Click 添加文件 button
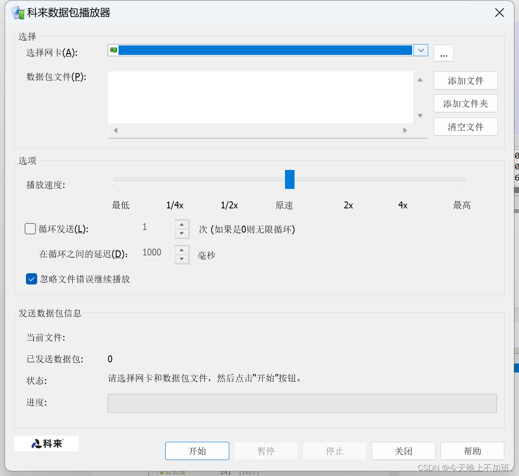The image size is (519, 476). pyautogui.click(x=466, y=80)
